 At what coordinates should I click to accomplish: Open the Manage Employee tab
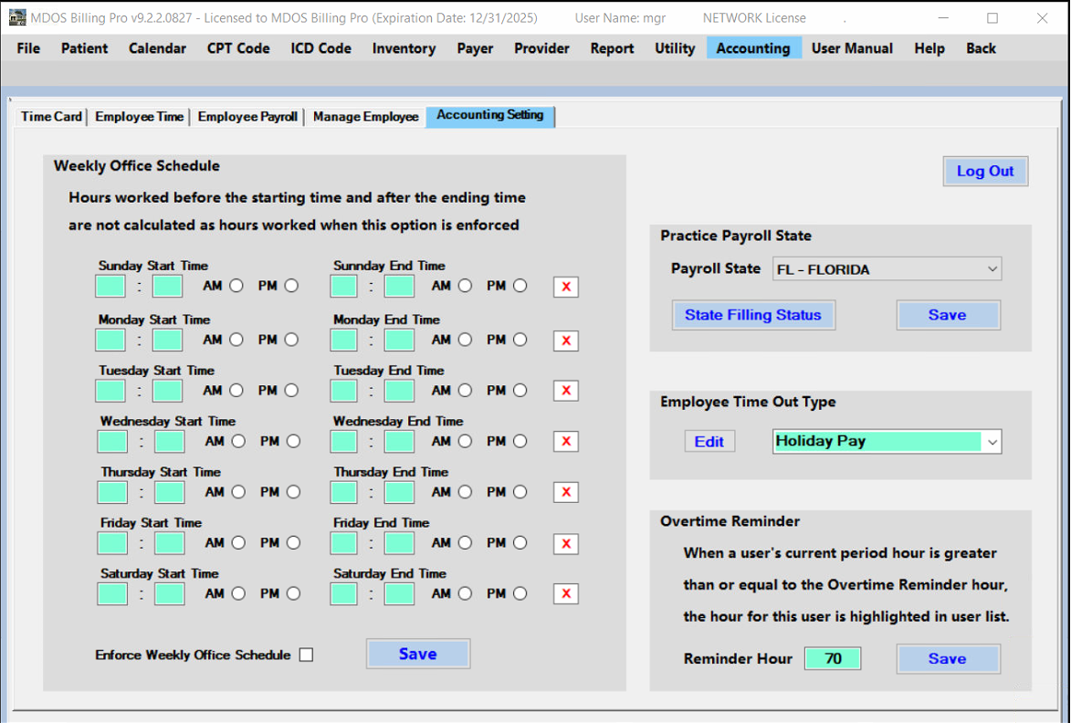click(365, 117)
